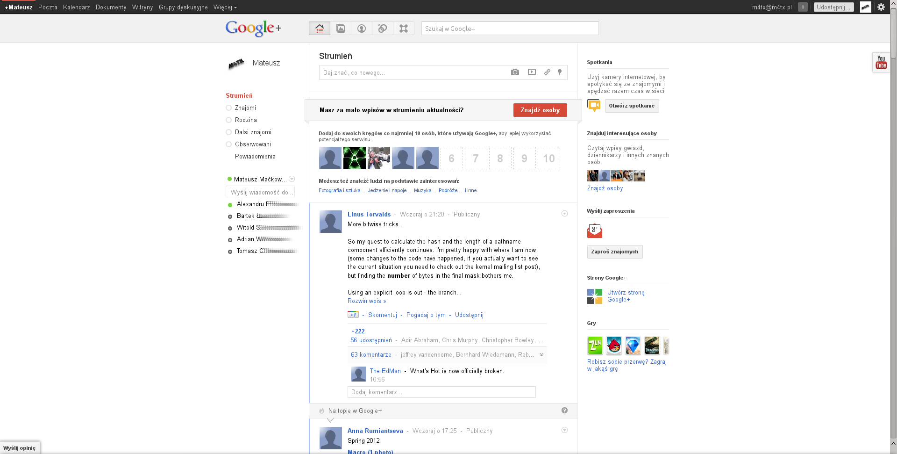897x454 pixels.
Task: Click the red Znajdź osoby button
Action: pos(540,110)
